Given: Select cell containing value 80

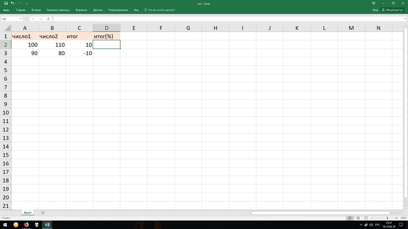Looking at the screenshot, I should (x=52, y=53).
